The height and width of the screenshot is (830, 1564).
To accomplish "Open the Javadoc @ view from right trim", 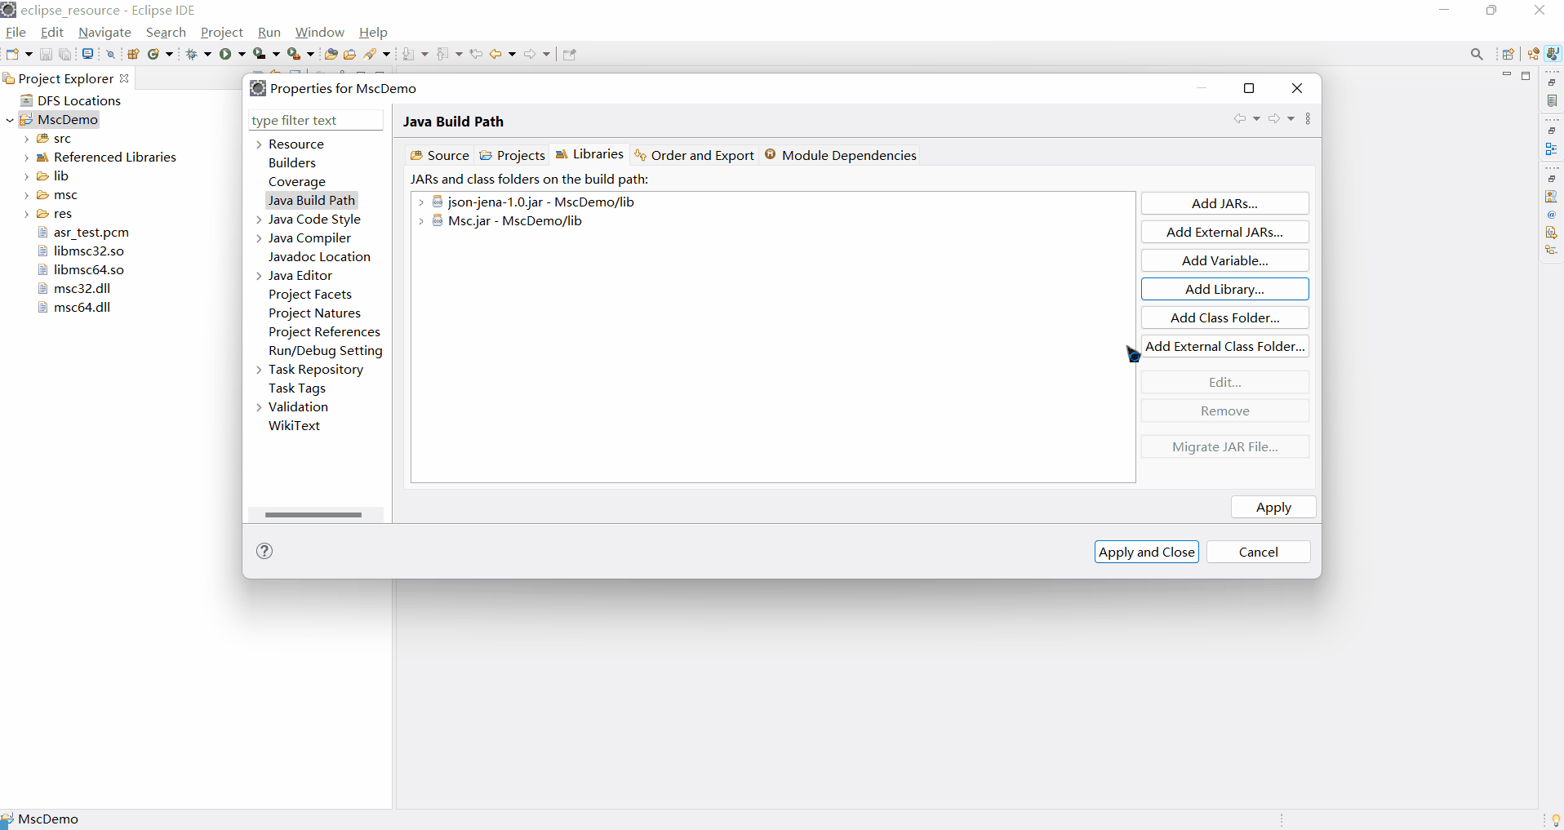I will tap(1552, 215).
